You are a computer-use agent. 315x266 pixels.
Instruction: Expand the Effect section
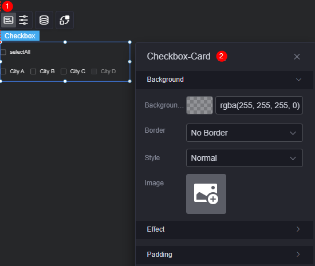(225, 229)
